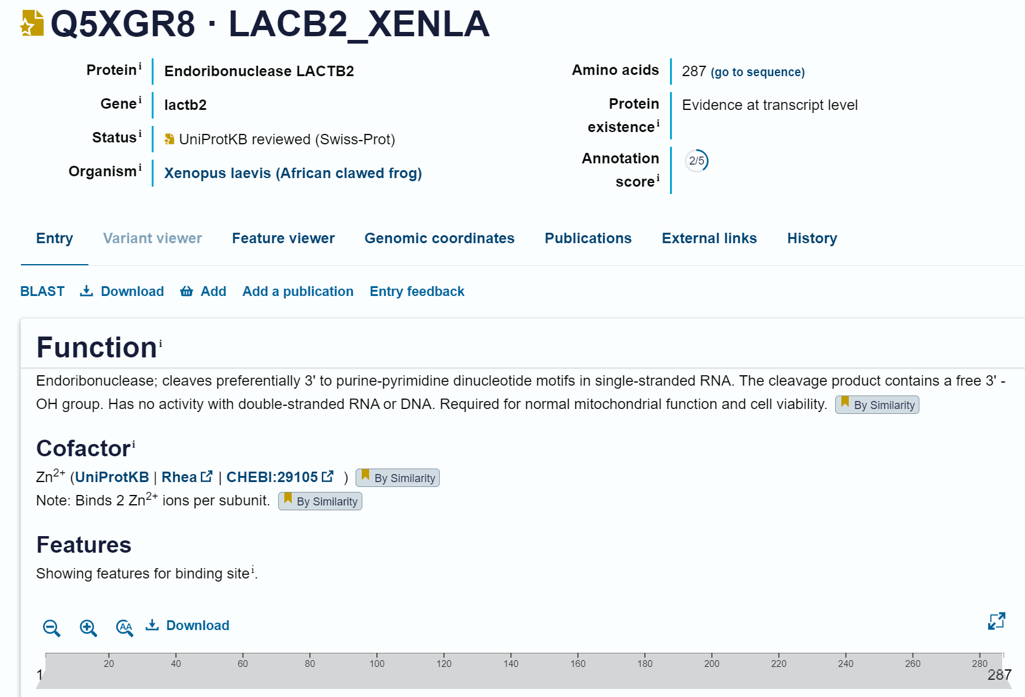Click Add a publication
1025x697 pixels.
(x=298, y=291)
